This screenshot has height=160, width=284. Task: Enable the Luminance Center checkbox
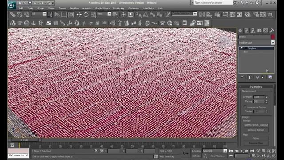pos(245,107)
